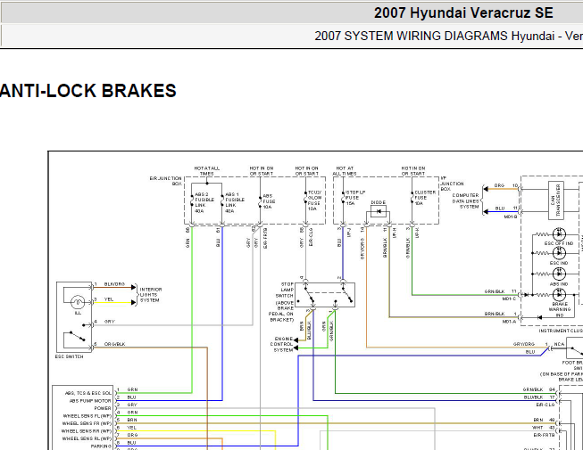Viewport: 583px width, 450px height.
Task: Click the diode symbol in I/P junction box
Action: pos(379,211)
